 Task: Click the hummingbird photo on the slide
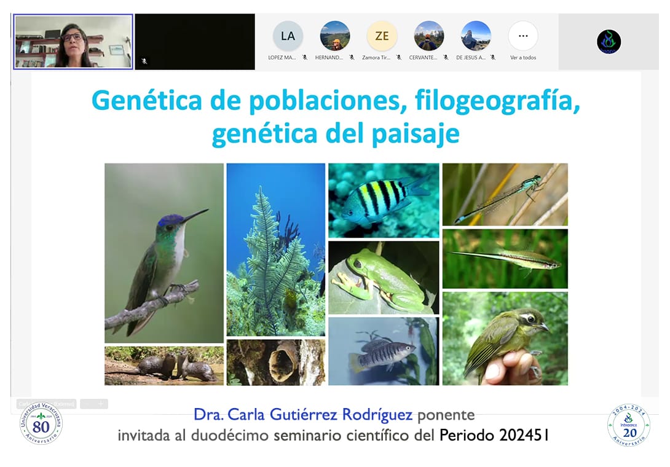pyautogui.click(x=164, y=253)
